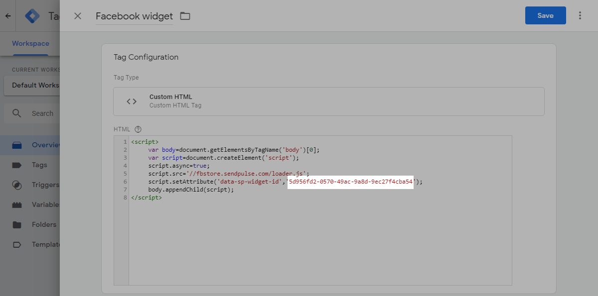This screenshot has width=598, height=296.
Task: Close the Facebook widget tag editor
Action: pos(78,16)
